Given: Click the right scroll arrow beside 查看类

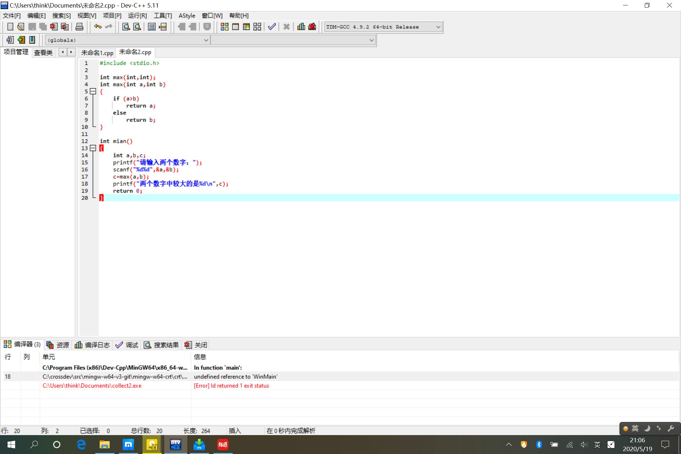Looking at the screenshot, I should pos(71,52).
